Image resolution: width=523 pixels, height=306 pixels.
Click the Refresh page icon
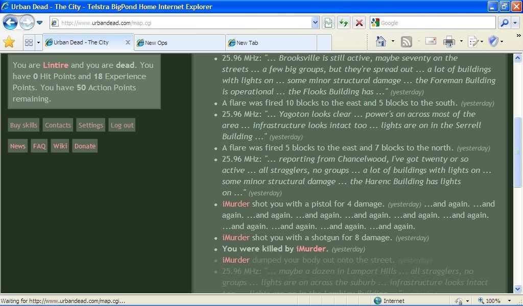pos(344,23)
